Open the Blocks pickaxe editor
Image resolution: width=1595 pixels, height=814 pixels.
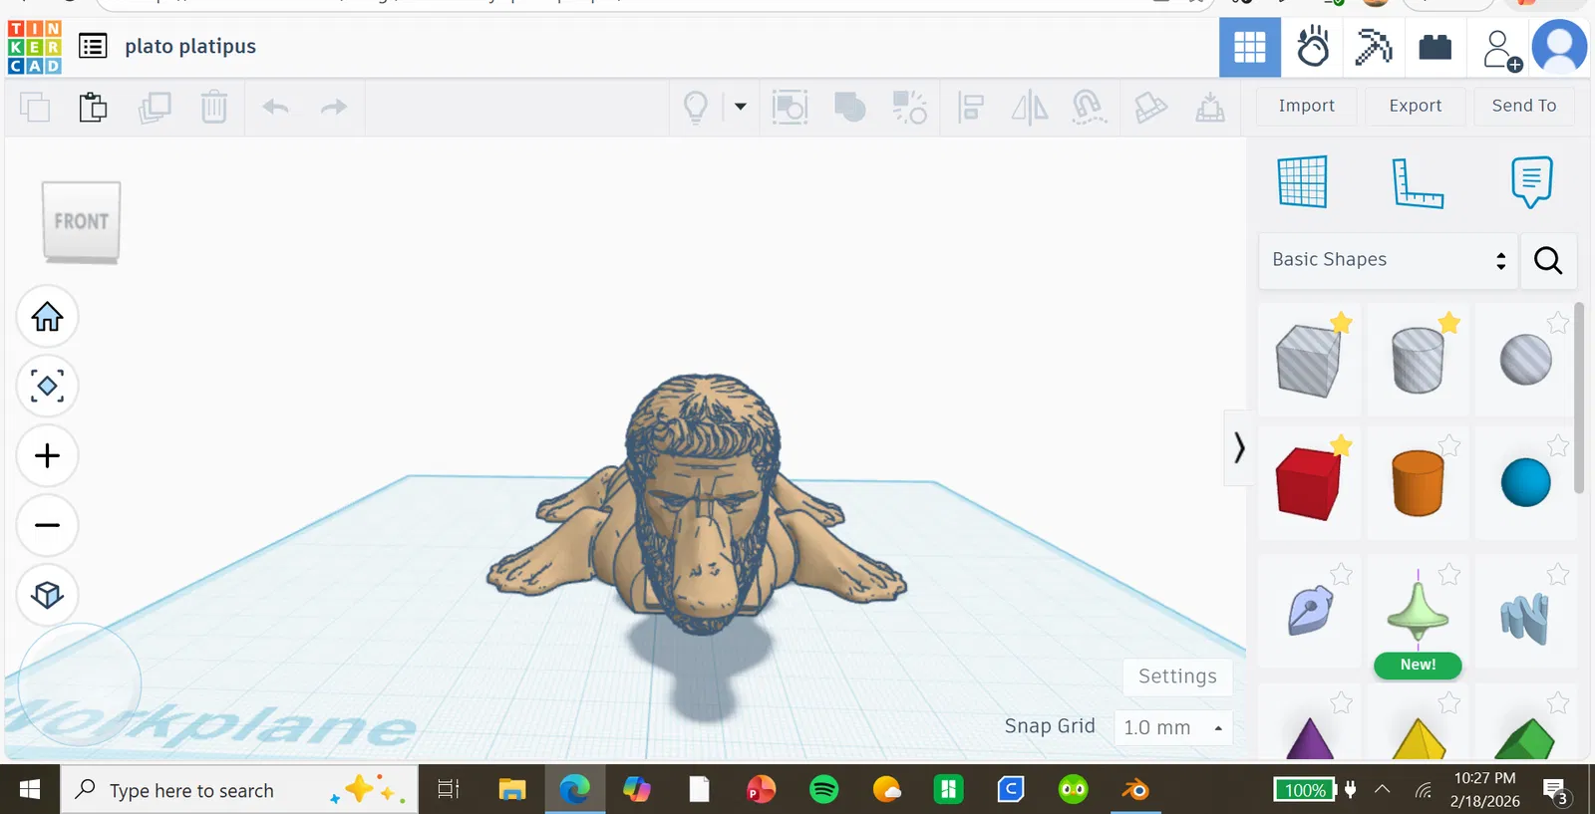point(1374,47)
